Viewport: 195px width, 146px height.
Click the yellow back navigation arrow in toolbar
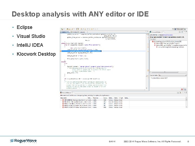click(x=92, y=29)
